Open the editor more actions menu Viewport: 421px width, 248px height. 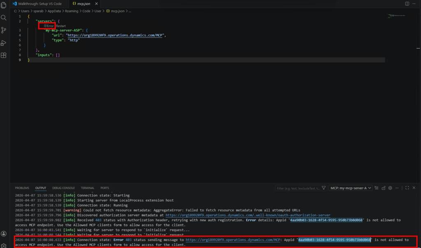point(414,4)
